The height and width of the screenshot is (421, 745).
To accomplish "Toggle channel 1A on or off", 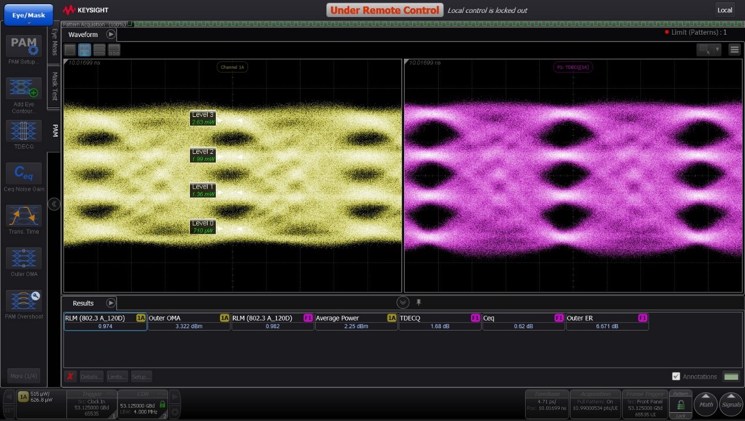I will 23,396.
